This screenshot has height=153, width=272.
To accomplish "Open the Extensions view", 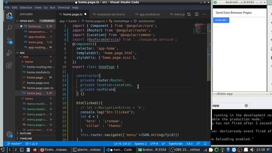I will [9, 65].
